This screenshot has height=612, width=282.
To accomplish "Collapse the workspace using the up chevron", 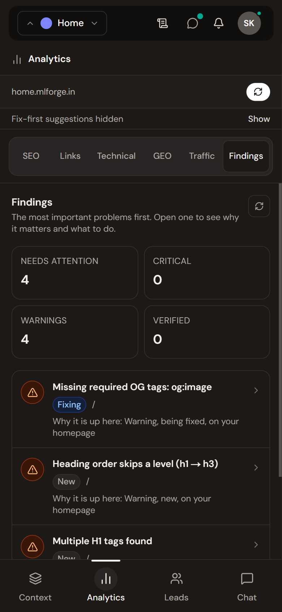I will (x=30, y=23).
